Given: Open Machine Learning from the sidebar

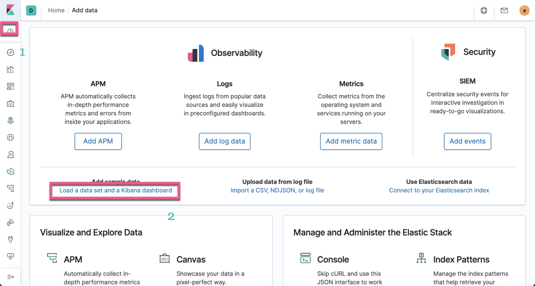Looking at the screenshot, I should pos(10,137).
